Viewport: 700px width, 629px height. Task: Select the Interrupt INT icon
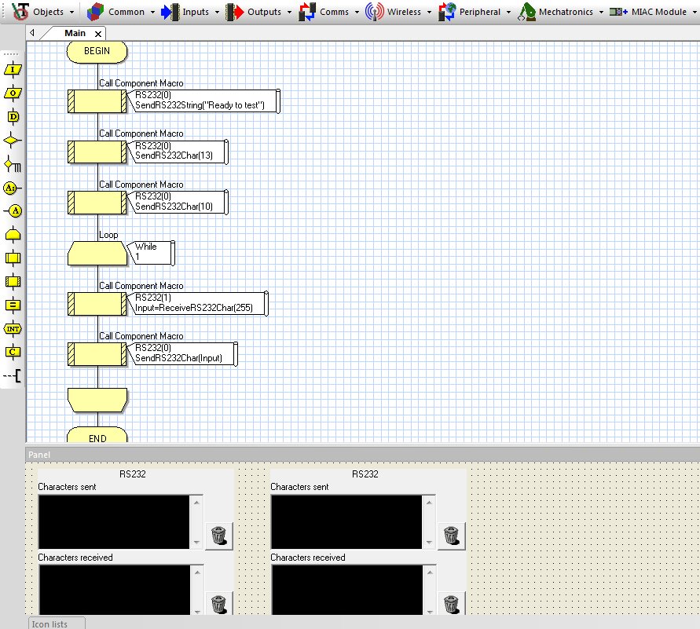click(13, 329)
